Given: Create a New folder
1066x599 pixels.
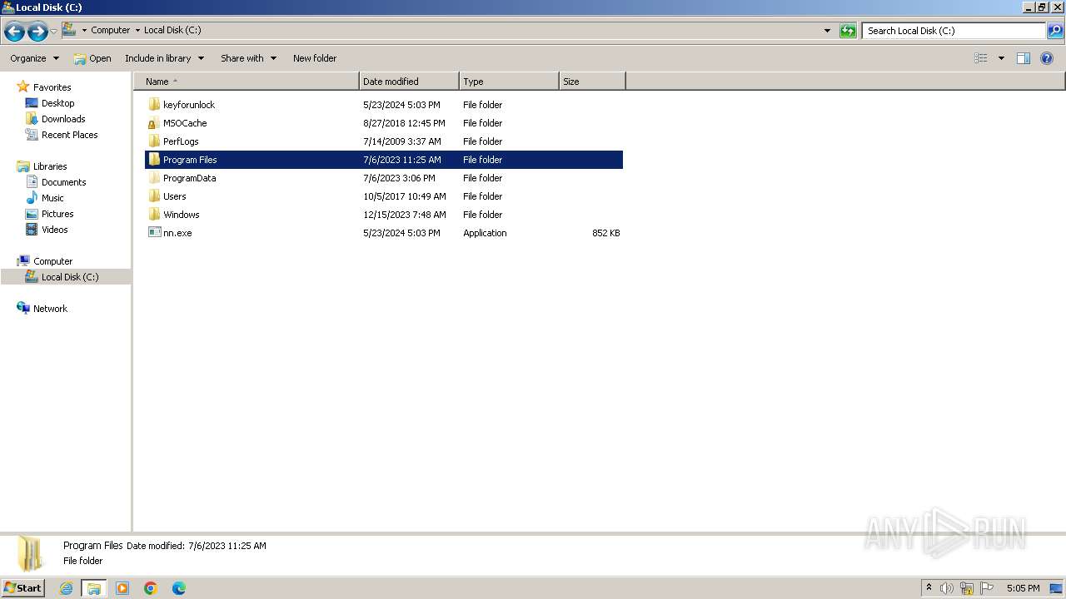Looking at the screenshot, I should pyautogui.click(x=315, y=58).
